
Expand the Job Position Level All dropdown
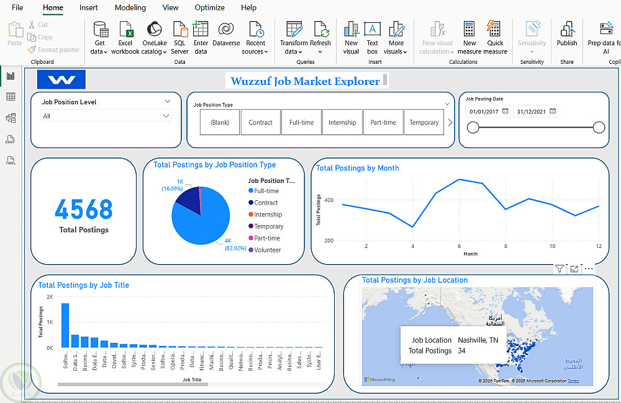pyautogui.click(x=106, y=116)
